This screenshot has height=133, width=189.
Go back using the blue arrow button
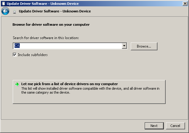point(5,11)
